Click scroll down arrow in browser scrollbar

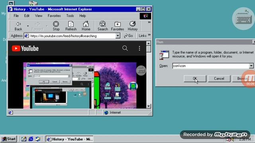(x=149, y=106)
